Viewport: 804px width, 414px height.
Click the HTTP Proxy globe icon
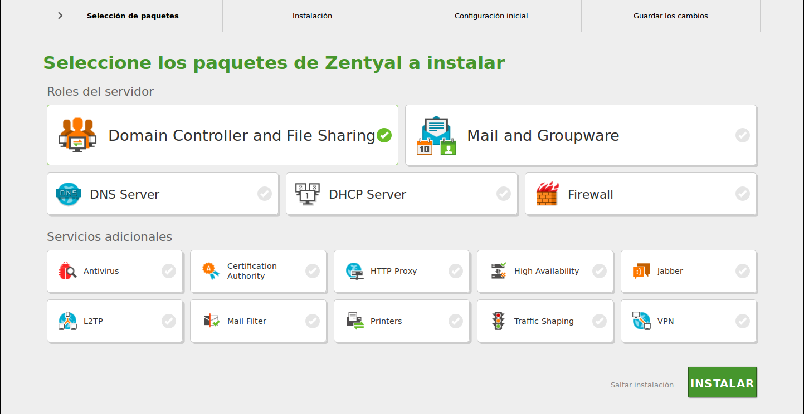click(x=354, y=271)
